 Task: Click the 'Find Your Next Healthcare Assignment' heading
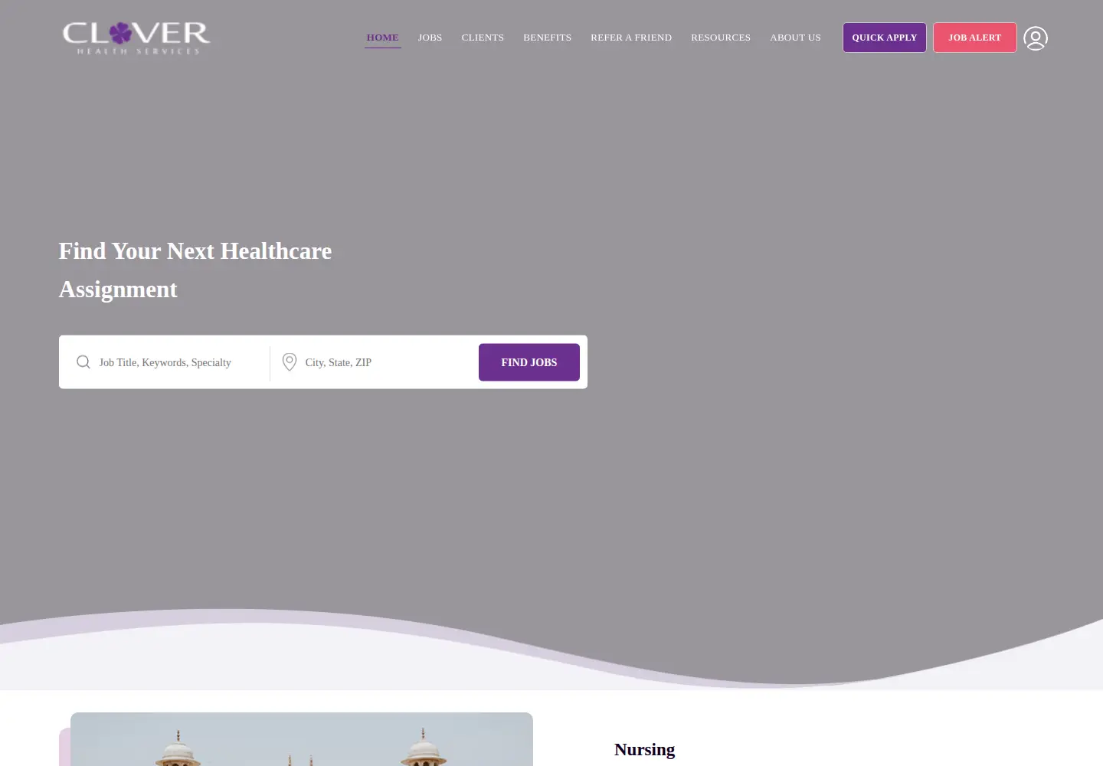coord(195,270)
